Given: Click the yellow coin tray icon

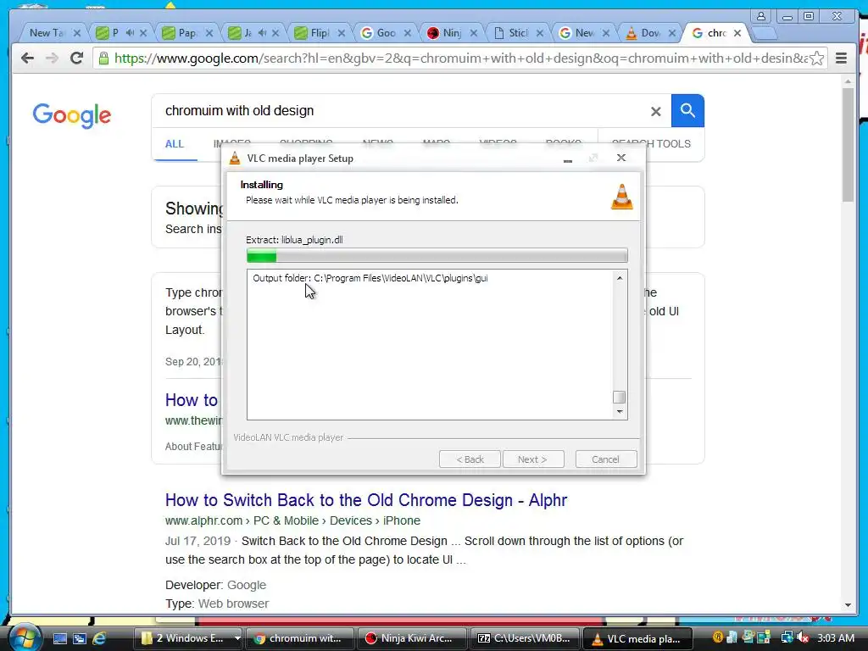Looking at the screenshot, I should tap(718, 637).
